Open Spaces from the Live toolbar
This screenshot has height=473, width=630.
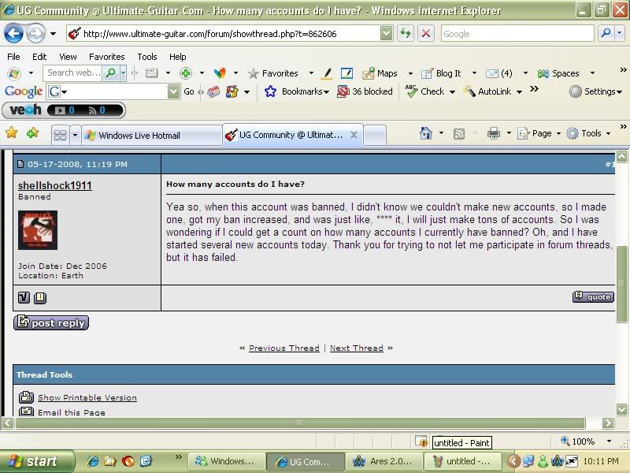[x=558, y=73]
